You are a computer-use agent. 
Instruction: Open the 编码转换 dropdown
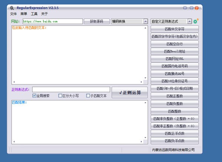tap(129, 21)
